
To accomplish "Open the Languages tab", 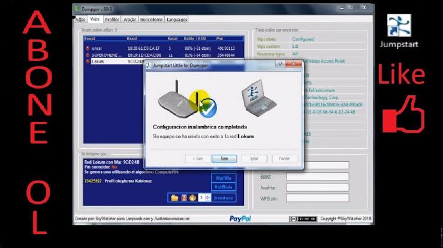I will coord(177,20).
